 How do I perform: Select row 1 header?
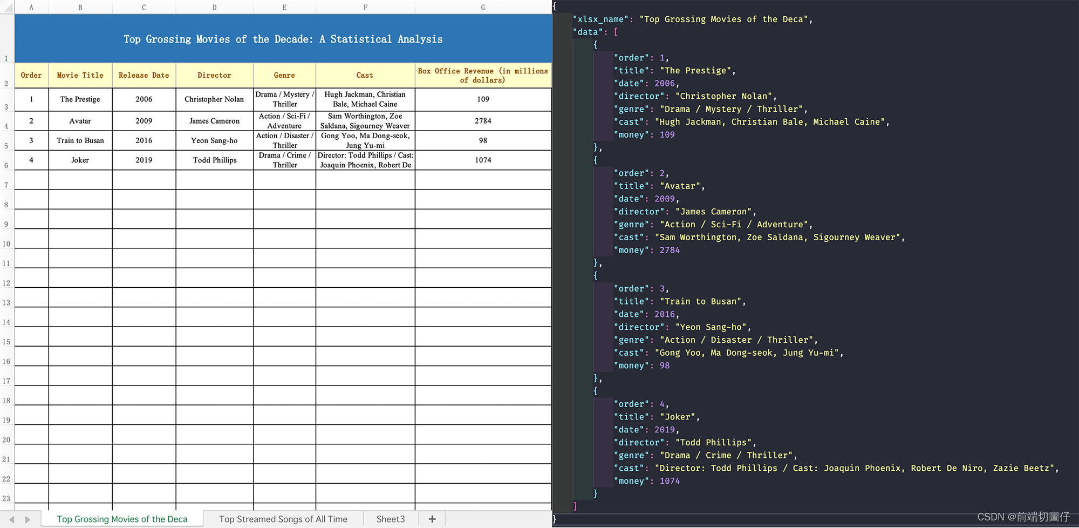tap(6, 38)
